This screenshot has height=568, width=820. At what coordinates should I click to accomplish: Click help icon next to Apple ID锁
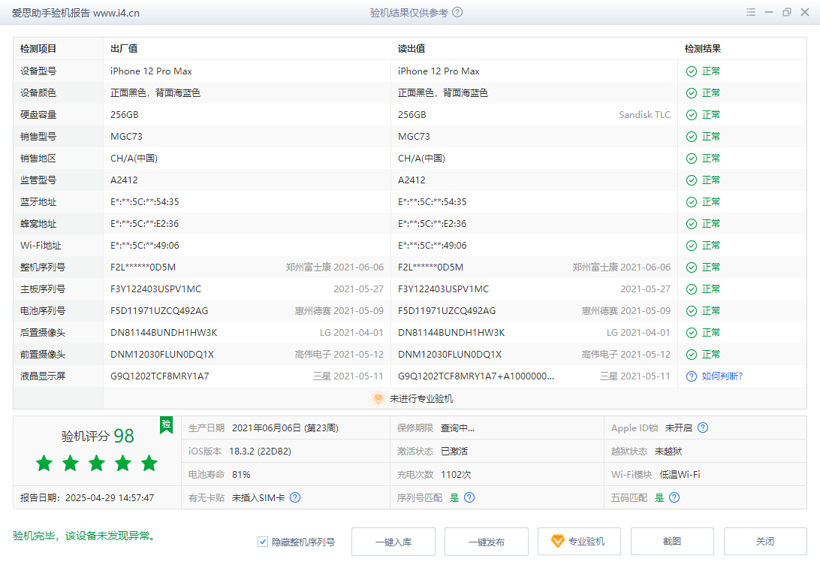[703, 428]
